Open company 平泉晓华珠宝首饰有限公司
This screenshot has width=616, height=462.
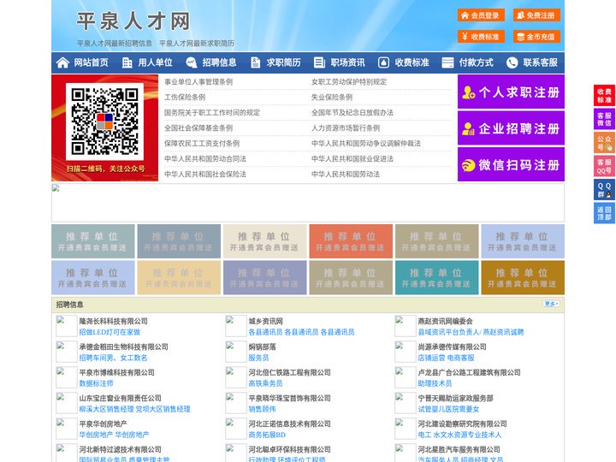point(289,398)
